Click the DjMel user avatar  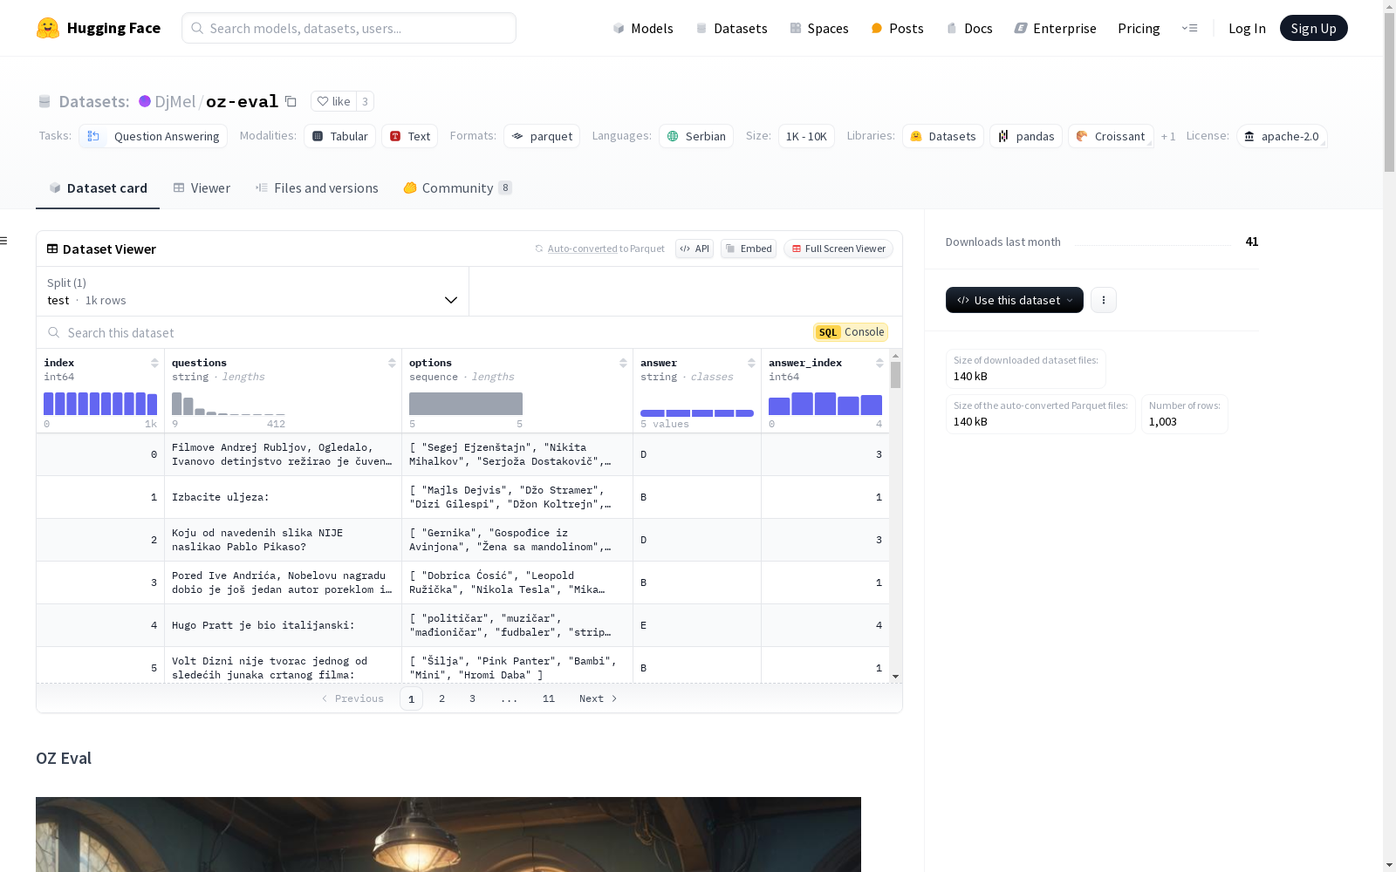pos(145,101)
